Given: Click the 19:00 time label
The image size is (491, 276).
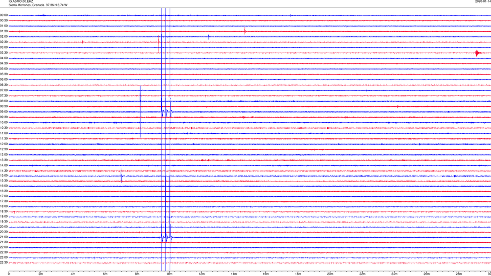Looking at the screenshot, I should point(4,217).
